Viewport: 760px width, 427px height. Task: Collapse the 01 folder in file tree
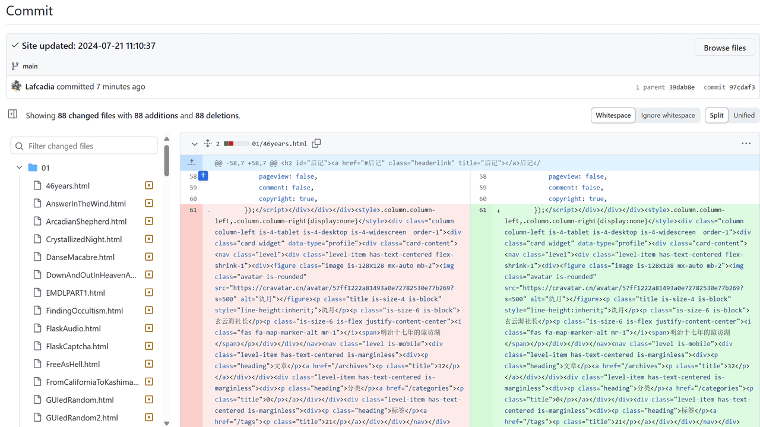click(20, 167)
